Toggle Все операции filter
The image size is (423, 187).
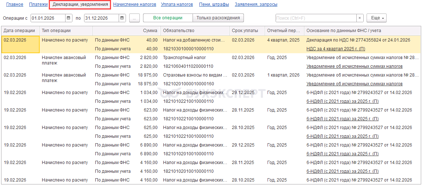click(x=168, y=18)
